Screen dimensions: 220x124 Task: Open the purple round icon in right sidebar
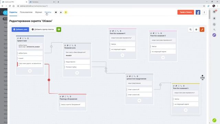coord(214,35)
